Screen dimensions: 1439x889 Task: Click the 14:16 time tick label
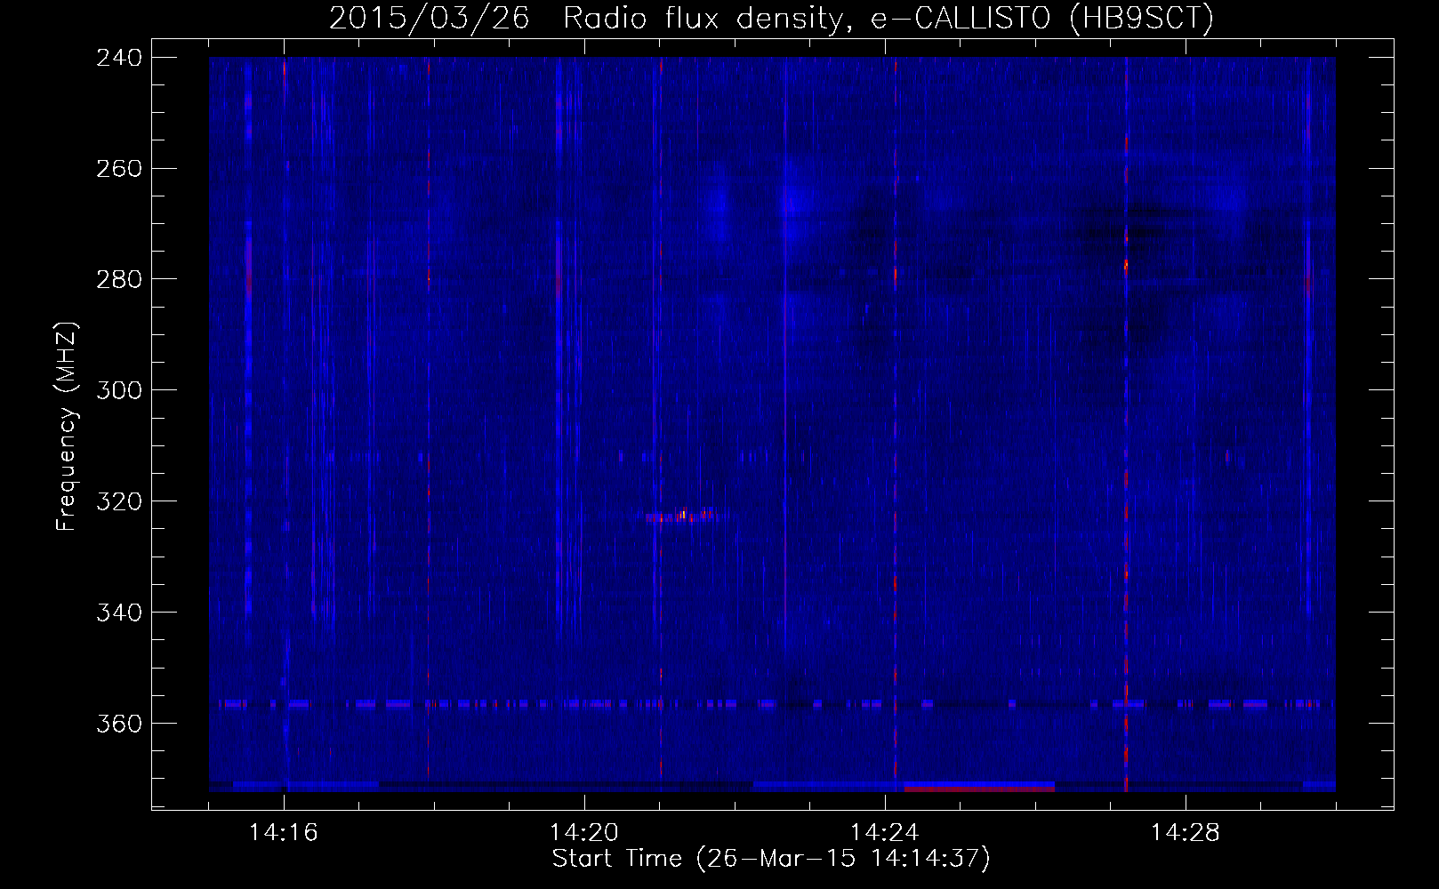[284, 833]
